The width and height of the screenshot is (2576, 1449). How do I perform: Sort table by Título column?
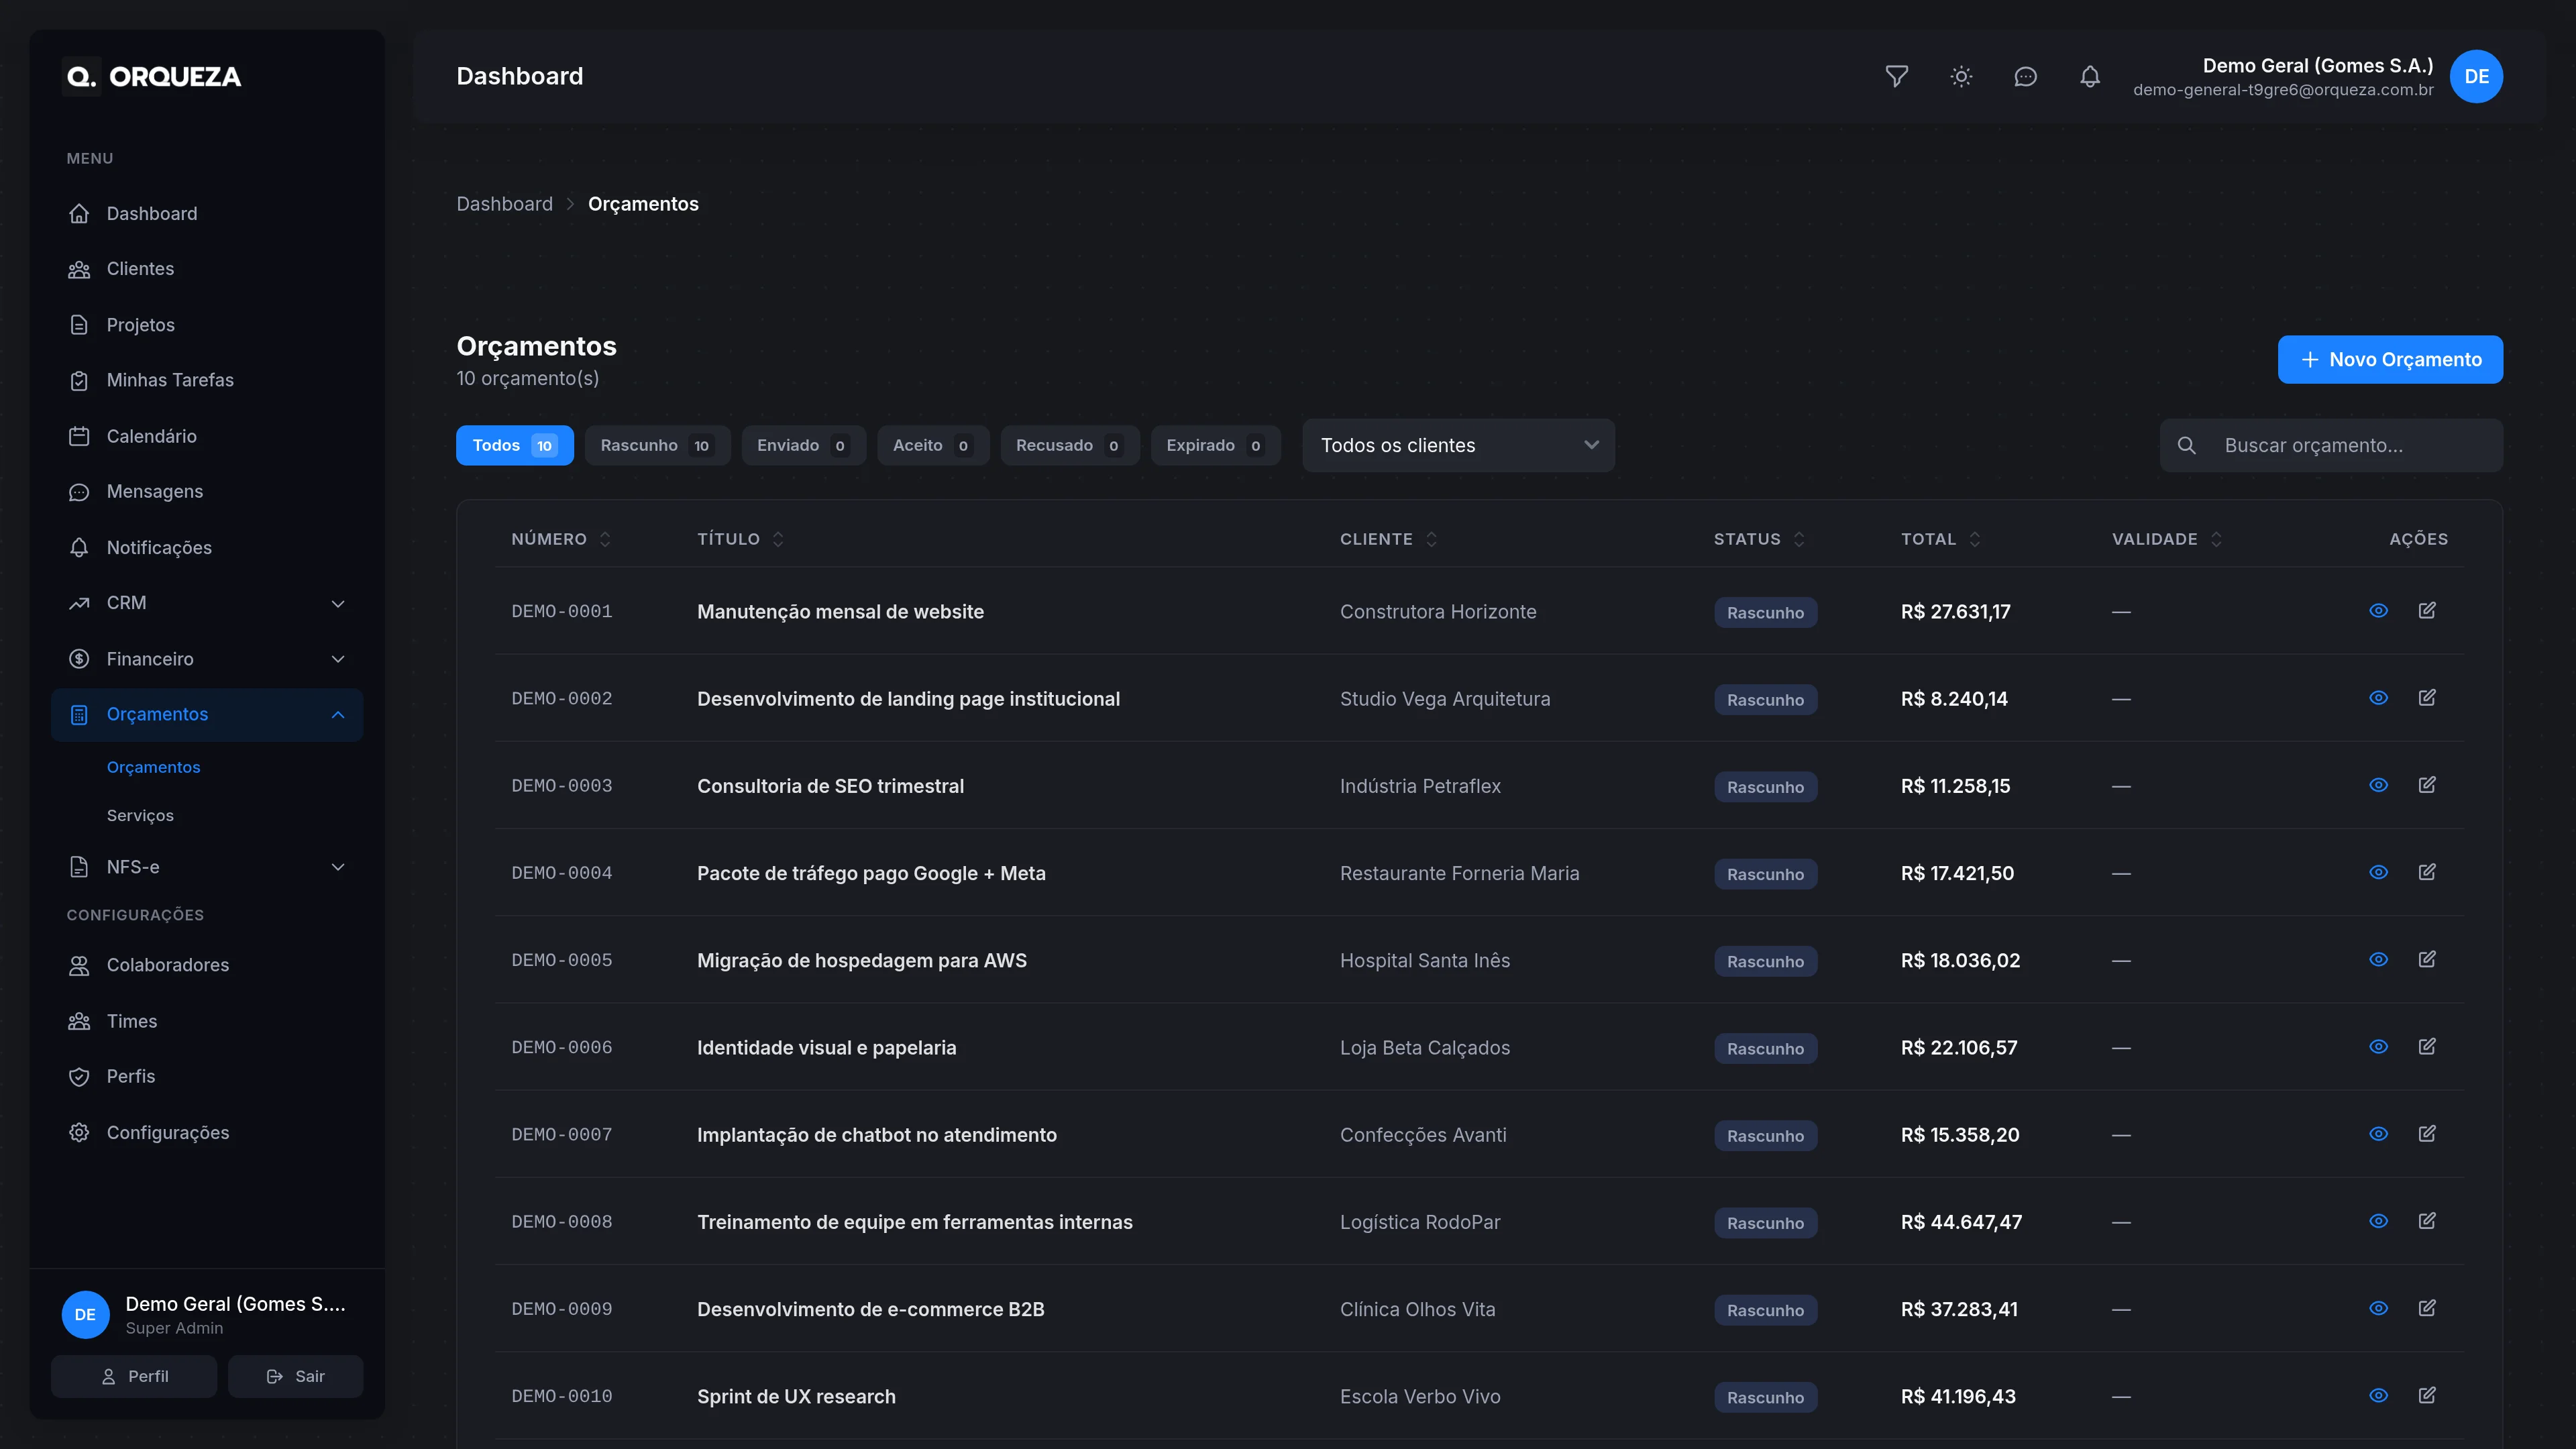pyautogui.click(x=740, y=539)
